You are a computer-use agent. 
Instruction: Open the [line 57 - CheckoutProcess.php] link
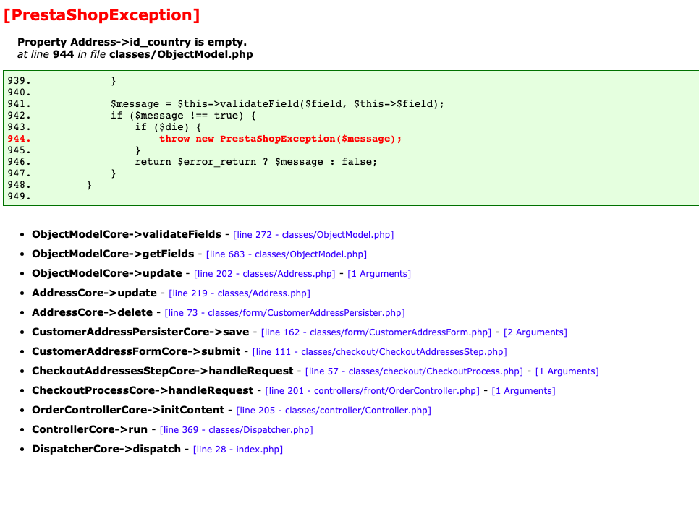click(x=414, y=371)
